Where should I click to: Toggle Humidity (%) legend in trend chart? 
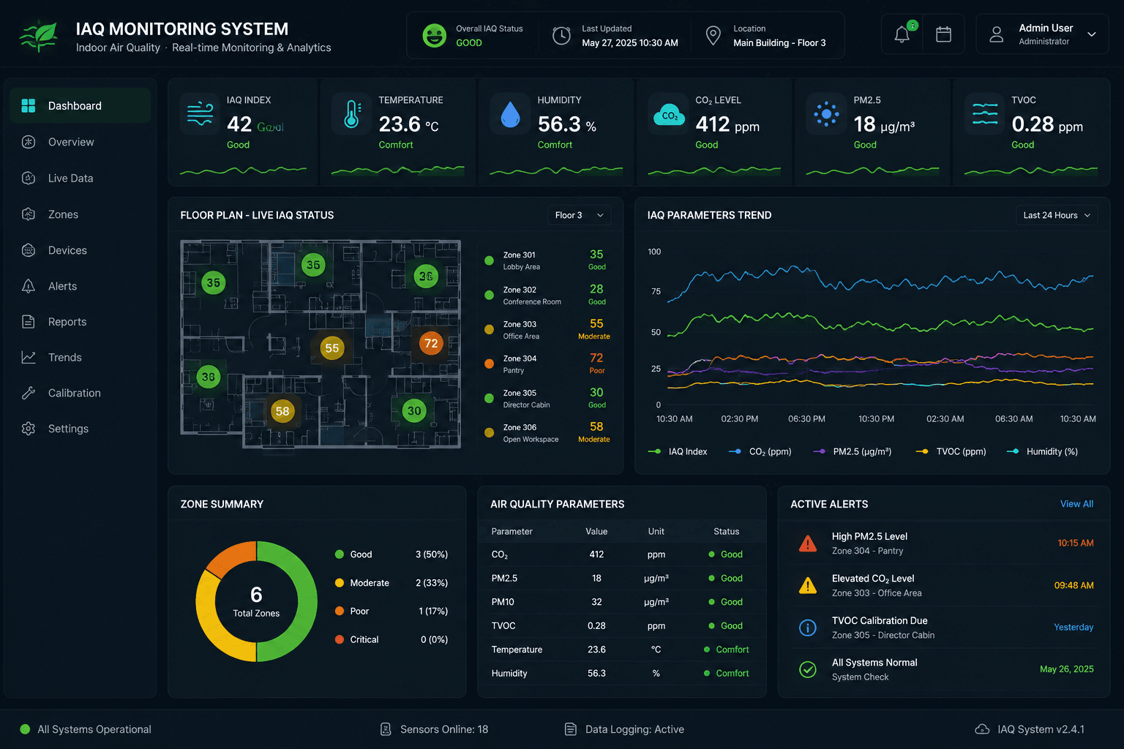1042,451
